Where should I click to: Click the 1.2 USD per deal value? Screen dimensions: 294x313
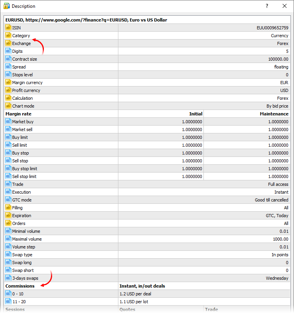[136, 294]
